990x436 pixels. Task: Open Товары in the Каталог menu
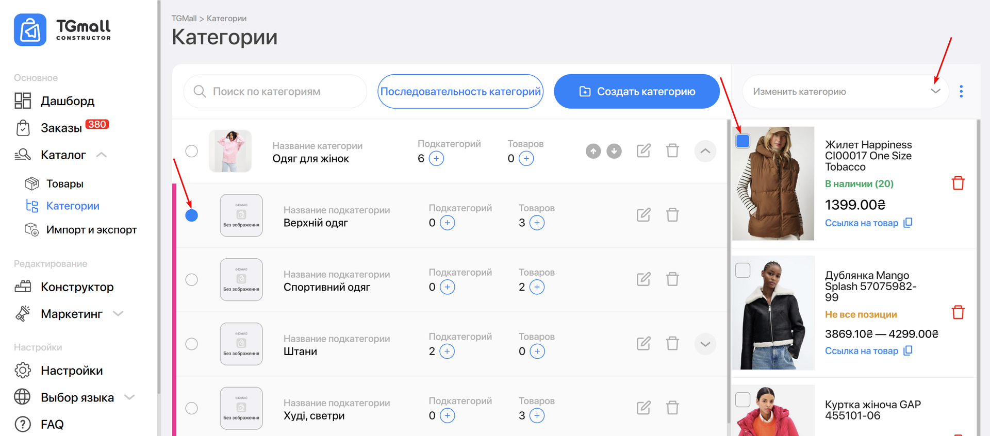(64, 183)
